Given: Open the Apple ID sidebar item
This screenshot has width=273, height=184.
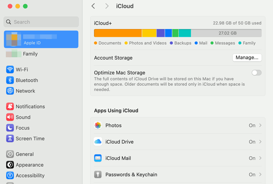Looking at the screenshot, I should tap(41, 40).
